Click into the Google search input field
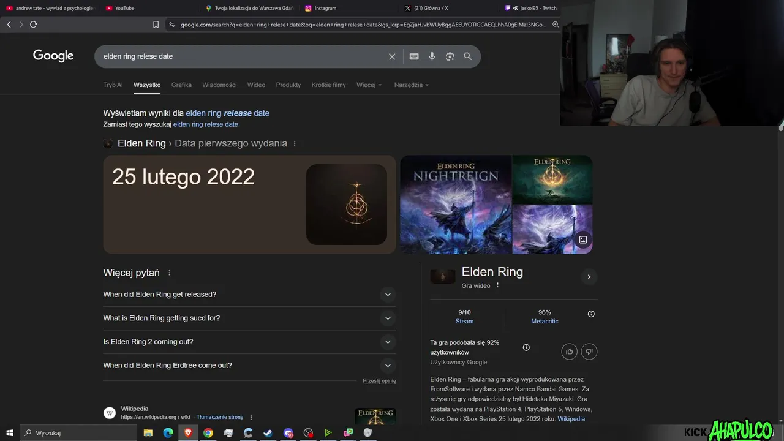This screenshot has height=441, width=784. point(242,56)
